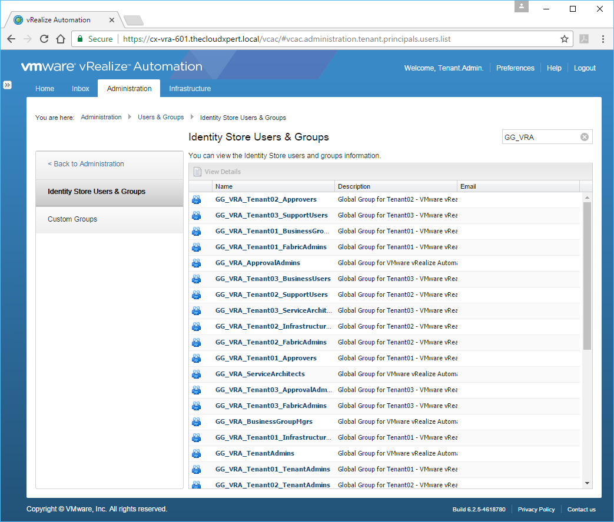Screen dimensions: 614x522
Task: Bookmark this page with the star icon
Action: (564, 39)
